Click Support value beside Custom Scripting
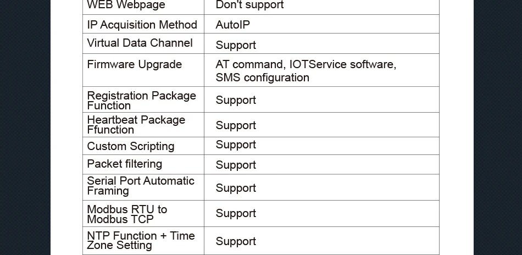 click(x=236, y=145)
